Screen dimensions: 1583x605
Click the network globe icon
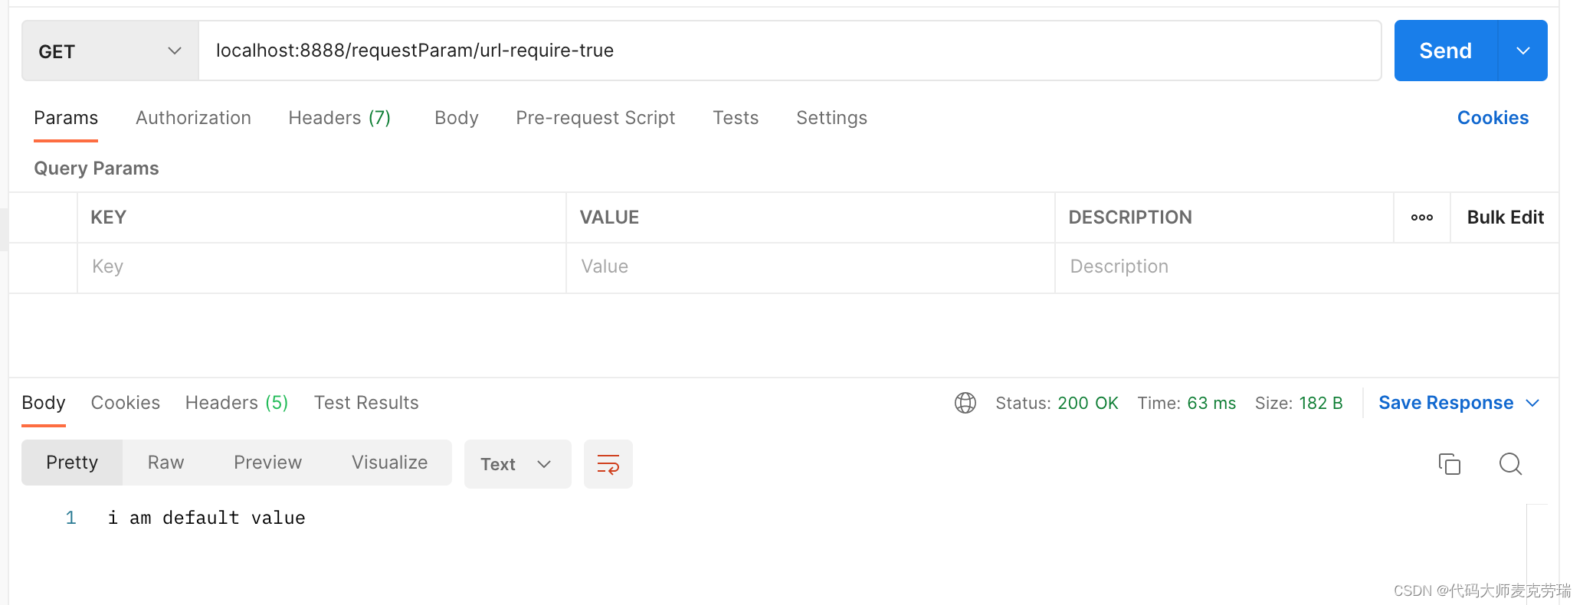[x=965, y=403]
